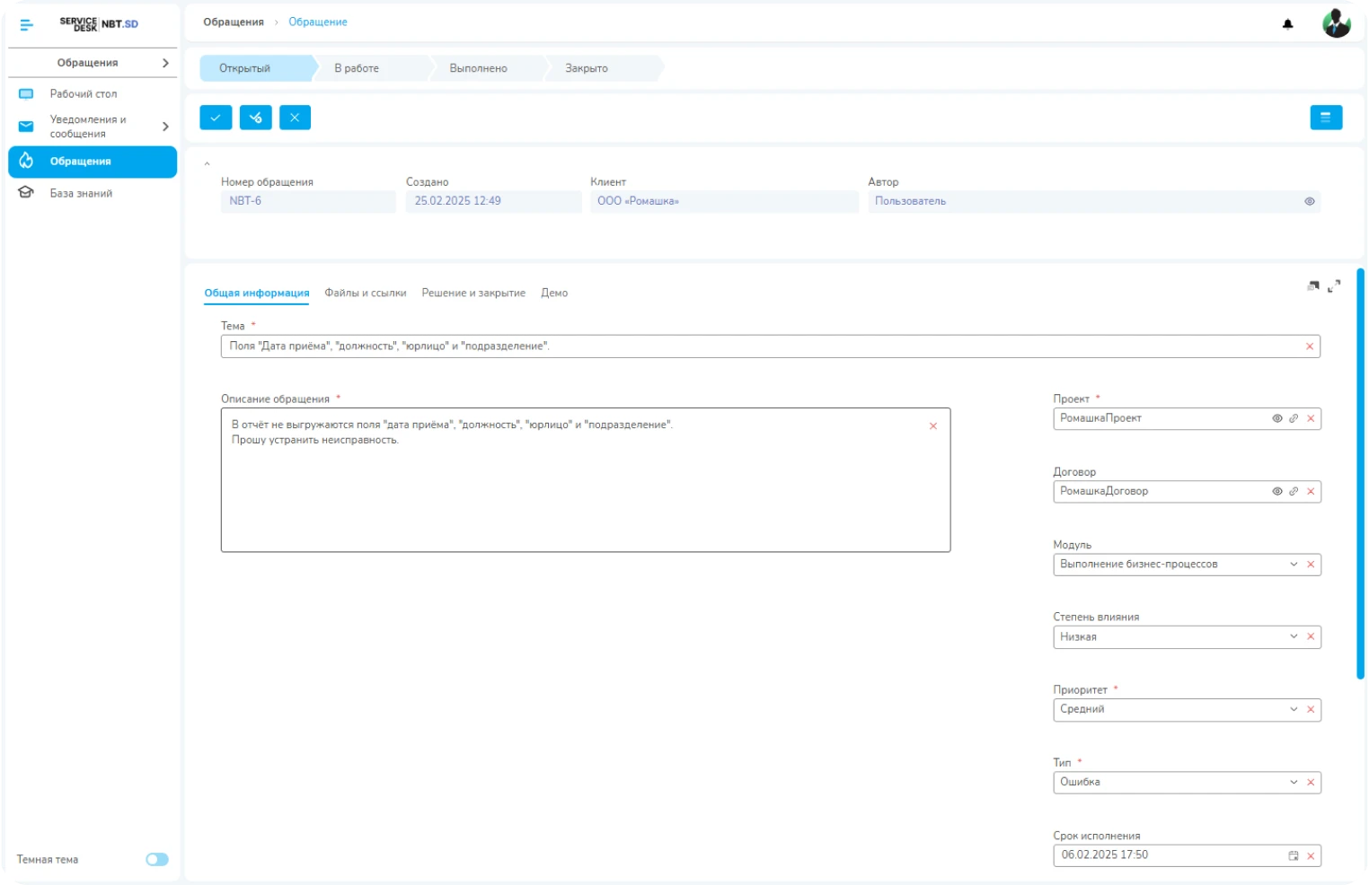Screen dimensions: 1369x885
Task: Toggle the Темная тема switch
Action: click(x=157, y=859)
